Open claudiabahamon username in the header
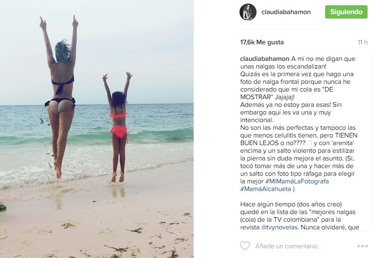This screenshot has height=258, width=372. tap(286, 12)
